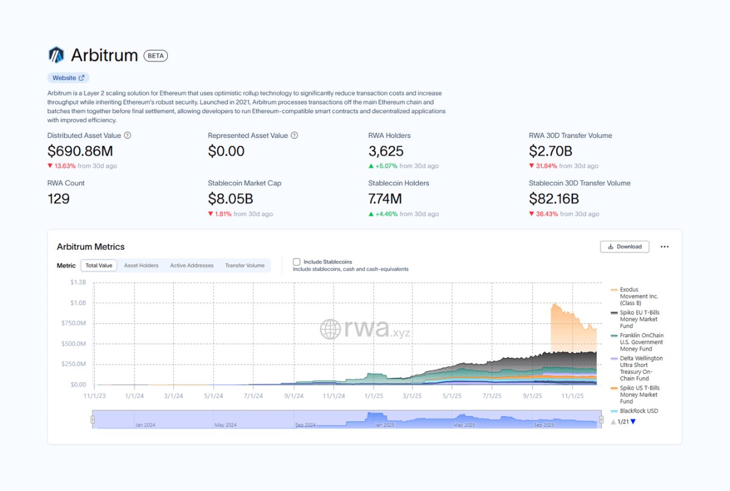Go to the next legend page arrow
730x491 pixels.
(633, 422)
